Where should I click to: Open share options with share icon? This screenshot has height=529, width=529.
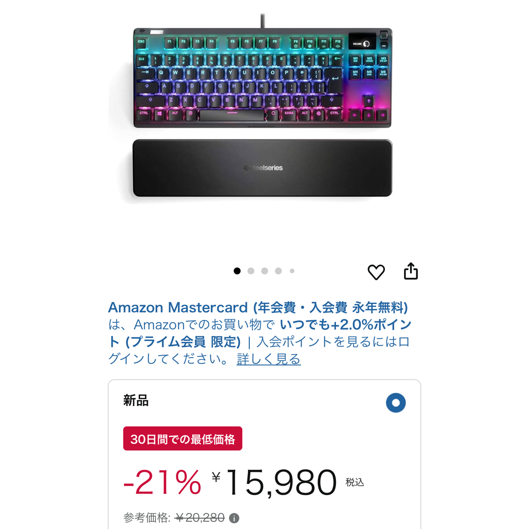coord(411,271)
